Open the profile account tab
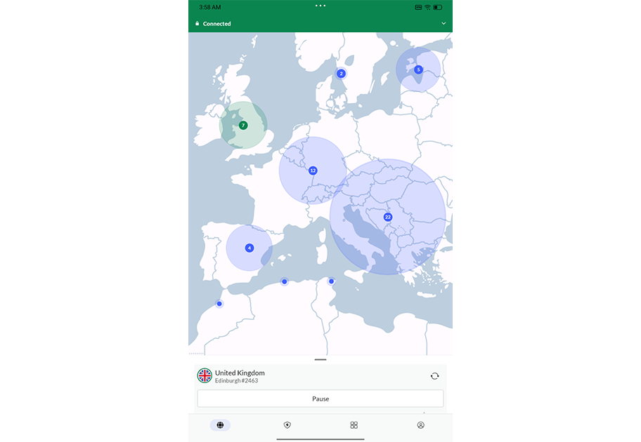641x442 pixels. coord(420,425)
